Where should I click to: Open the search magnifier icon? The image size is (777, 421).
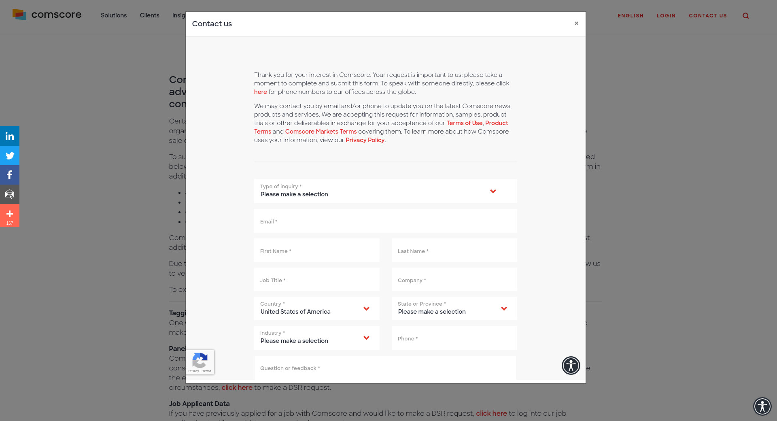click(745, 16)
